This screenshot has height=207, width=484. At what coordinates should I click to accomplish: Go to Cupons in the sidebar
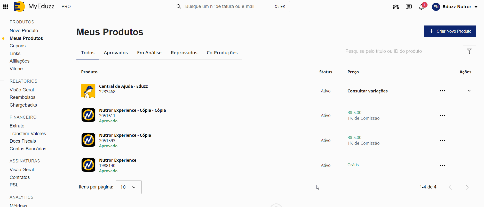coord(18,46)
